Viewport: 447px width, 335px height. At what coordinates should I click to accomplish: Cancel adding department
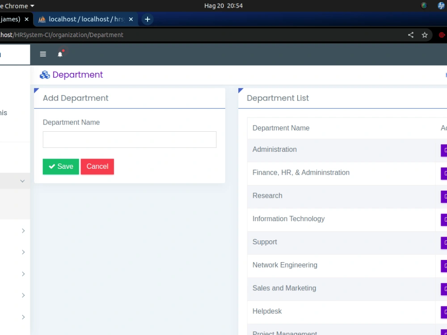click(x=97, y=166)
